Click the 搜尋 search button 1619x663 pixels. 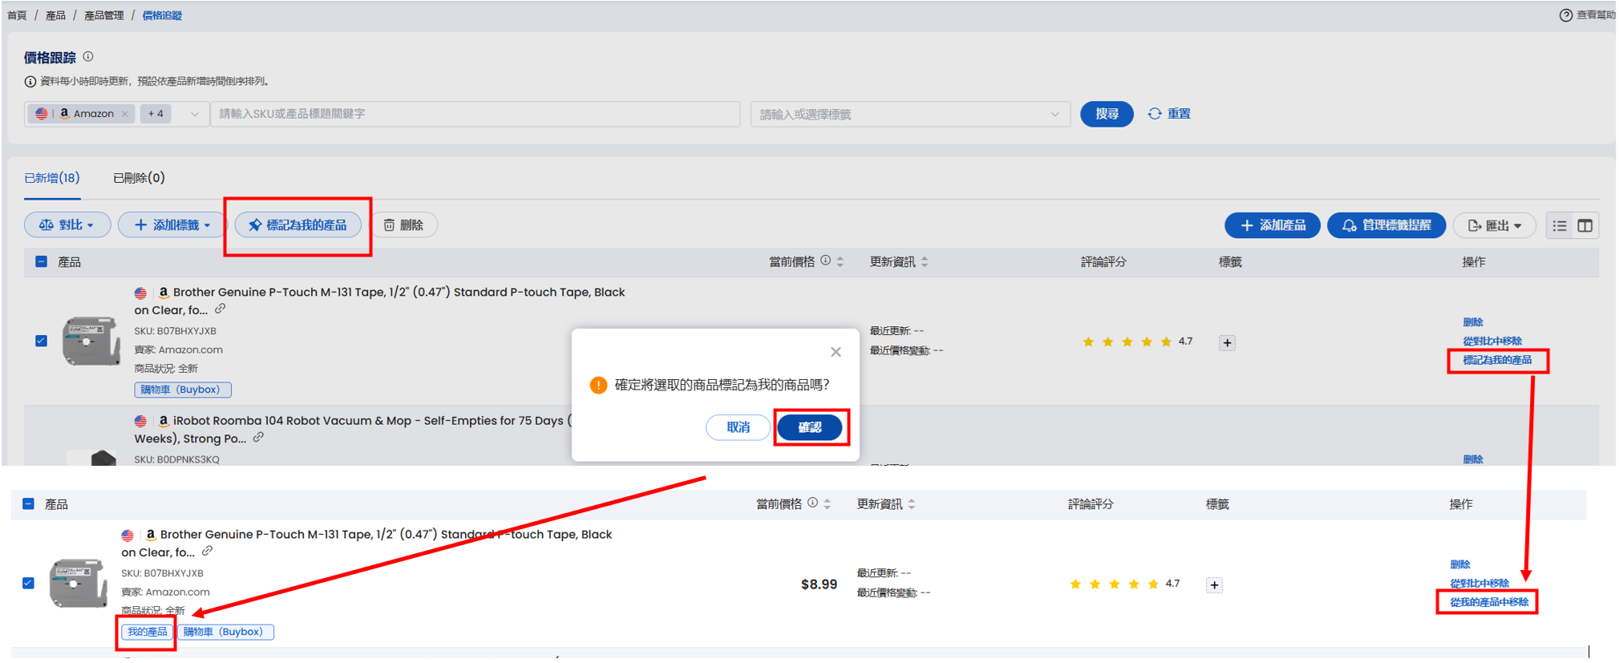click(1107, 114)
